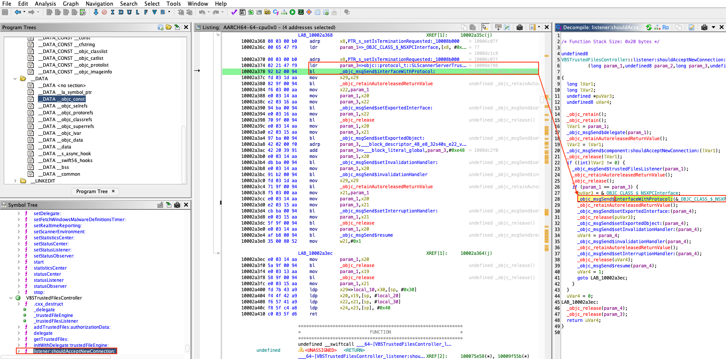Image resolution: width=726 pixels, height=359 pixels.
Task: Open the Data Type Manager toolbar icon
Action: coord(267,12)
